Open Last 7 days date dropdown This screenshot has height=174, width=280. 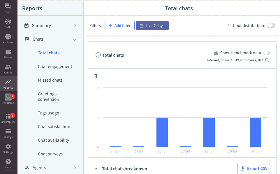[152, 26]
